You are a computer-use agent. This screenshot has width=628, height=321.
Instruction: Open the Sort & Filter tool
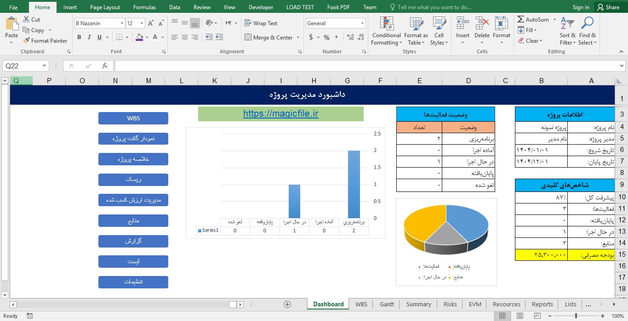(567, 24)
